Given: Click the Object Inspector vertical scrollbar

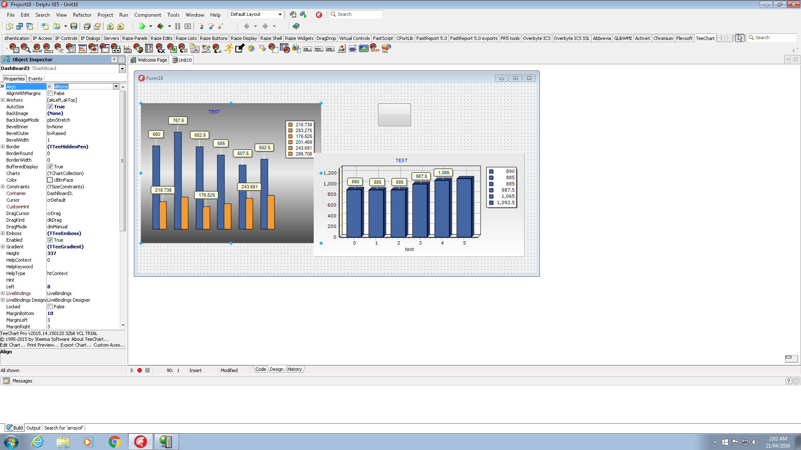Looking at the screenshot, I should (x=123, y=160).
